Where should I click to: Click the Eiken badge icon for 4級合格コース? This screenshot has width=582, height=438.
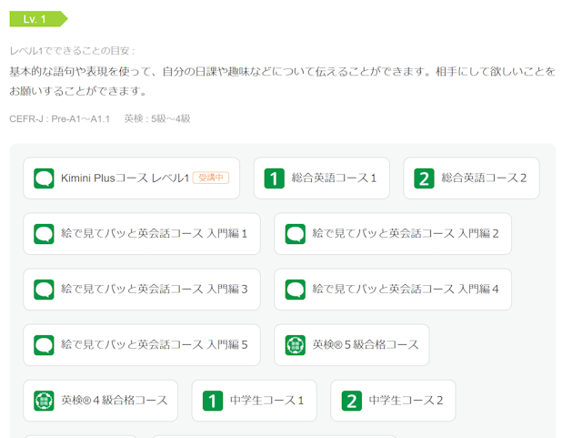44,401
